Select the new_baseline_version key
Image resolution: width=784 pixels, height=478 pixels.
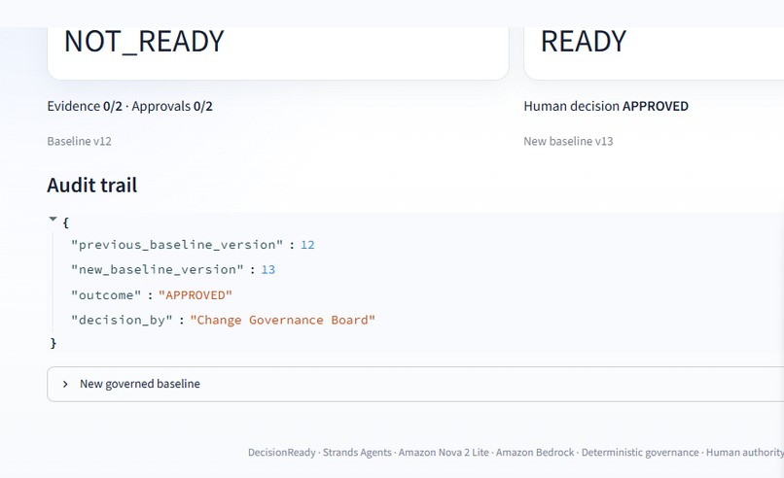(157, 270)
